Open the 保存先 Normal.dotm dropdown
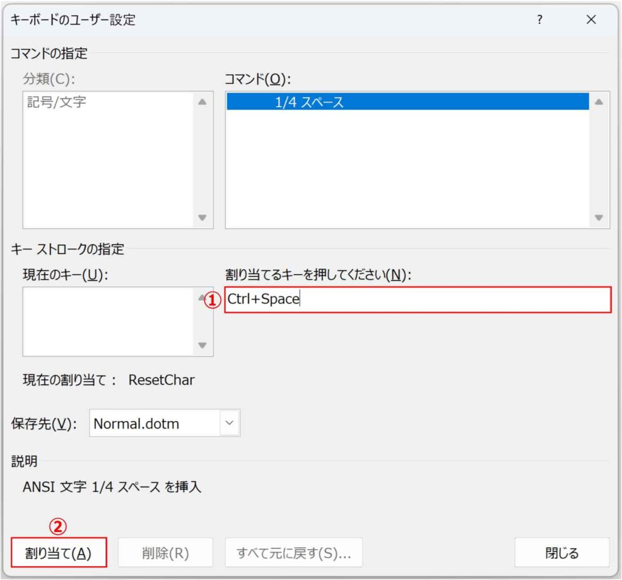This screenshot has height=580, width=622. click(230, 423)
